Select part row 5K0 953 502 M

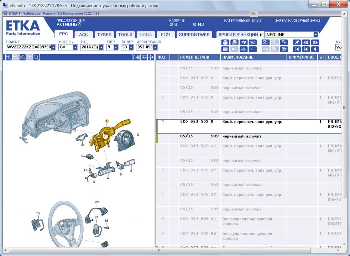click(249, 80)
